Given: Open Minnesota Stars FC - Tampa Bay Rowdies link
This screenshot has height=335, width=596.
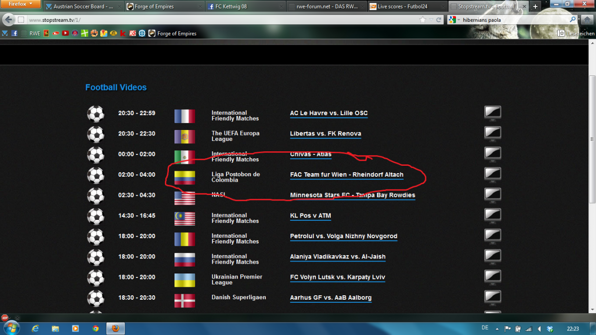Looking at the screenshot, I should click(x=353, y=195).
